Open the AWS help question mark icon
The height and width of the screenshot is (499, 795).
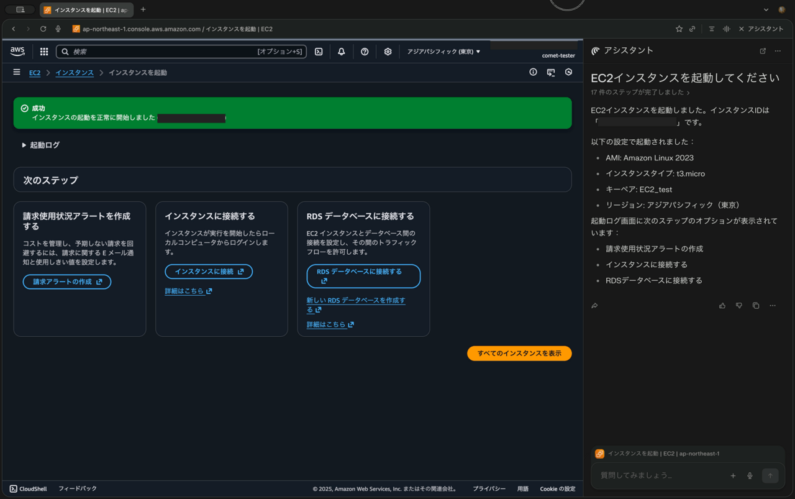click(x=365, y=52)
